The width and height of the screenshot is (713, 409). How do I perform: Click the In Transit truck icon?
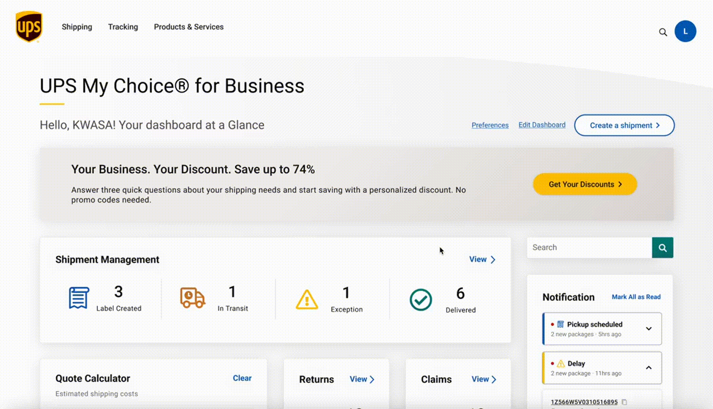tap(193, 298)
